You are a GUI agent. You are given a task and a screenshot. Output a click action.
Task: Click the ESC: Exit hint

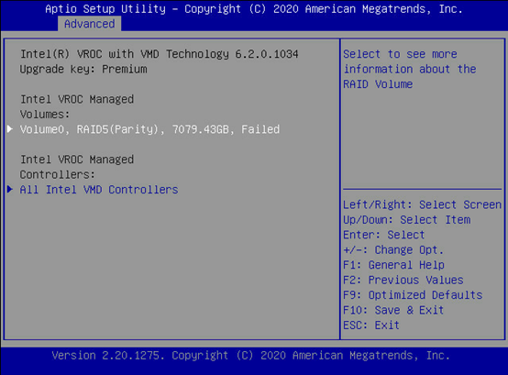pyautogui.click(x=371, y=325)
